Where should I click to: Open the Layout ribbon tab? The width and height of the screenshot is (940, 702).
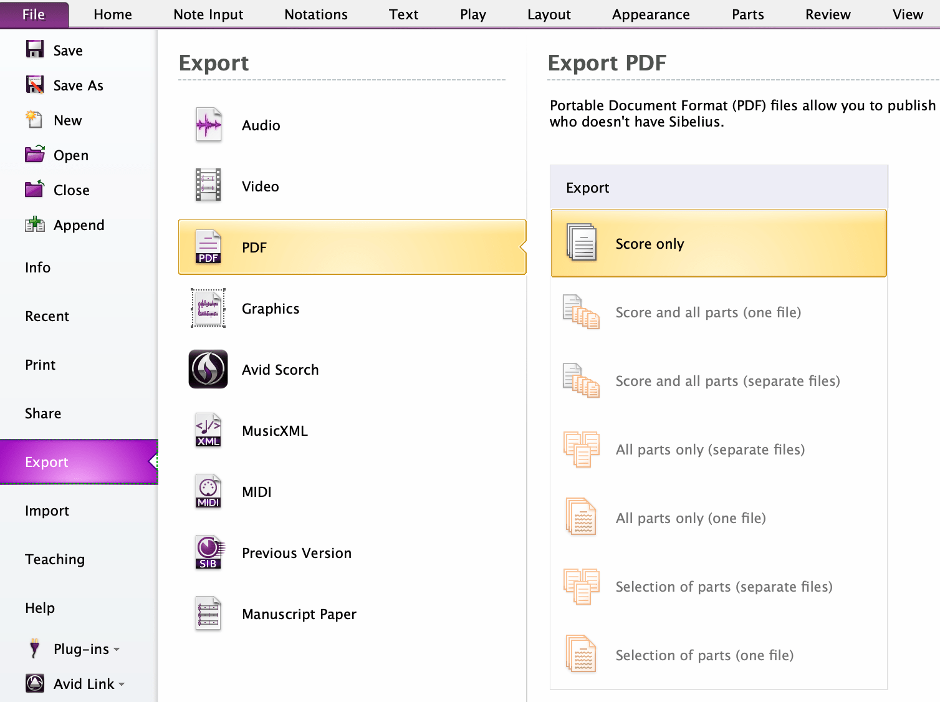pyautogui.click(x=549, y=14)
